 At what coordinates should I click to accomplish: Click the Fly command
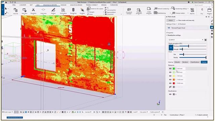coord(107,8)
